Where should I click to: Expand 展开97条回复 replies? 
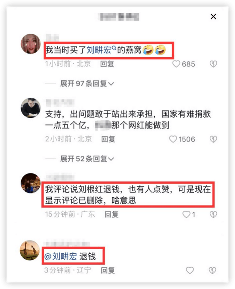[x=87, y=83]
